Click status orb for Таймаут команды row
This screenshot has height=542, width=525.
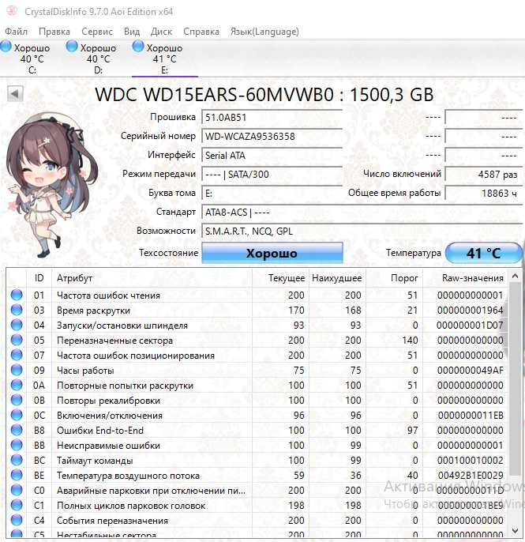[x=17, y=460]
